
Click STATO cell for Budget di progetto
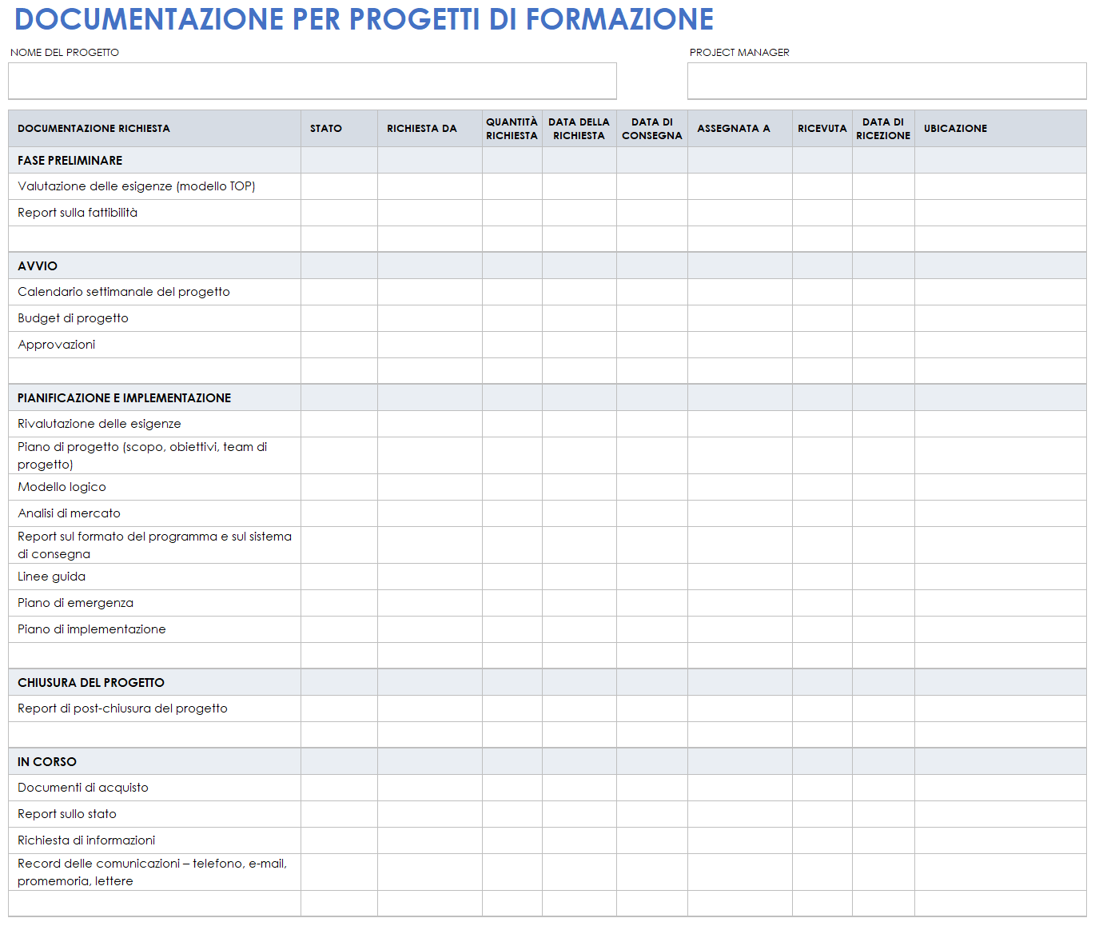[x=339, y=318]
